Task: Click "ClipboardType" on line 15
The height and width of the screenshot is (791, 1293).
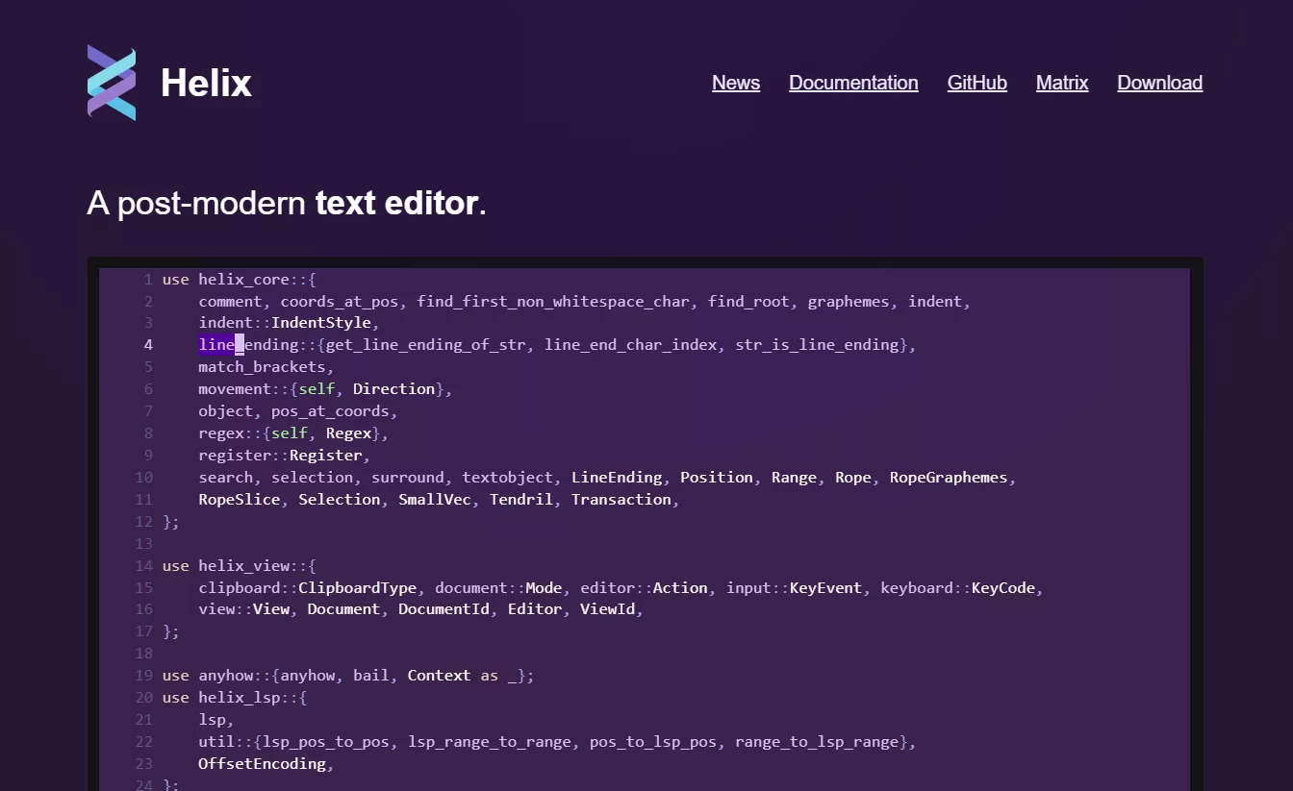Action: pyautogui.click(x=357, y=588)
